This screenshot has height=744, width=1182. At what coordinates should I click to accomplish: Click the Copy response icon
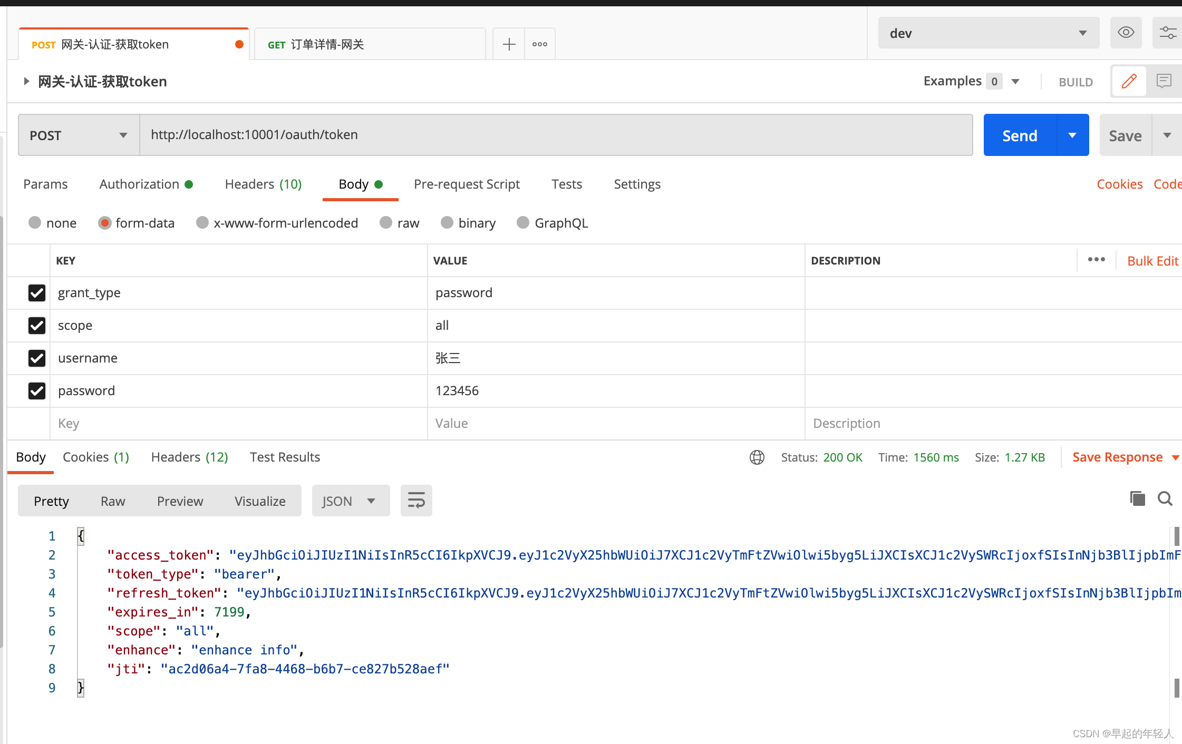tap(1137, 501)
